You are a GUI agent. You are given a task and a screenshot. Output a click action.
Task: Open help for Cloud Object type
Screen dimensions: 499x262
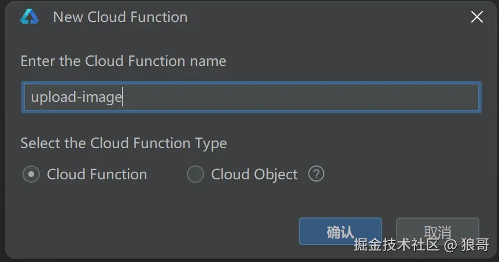coord(316,174)
